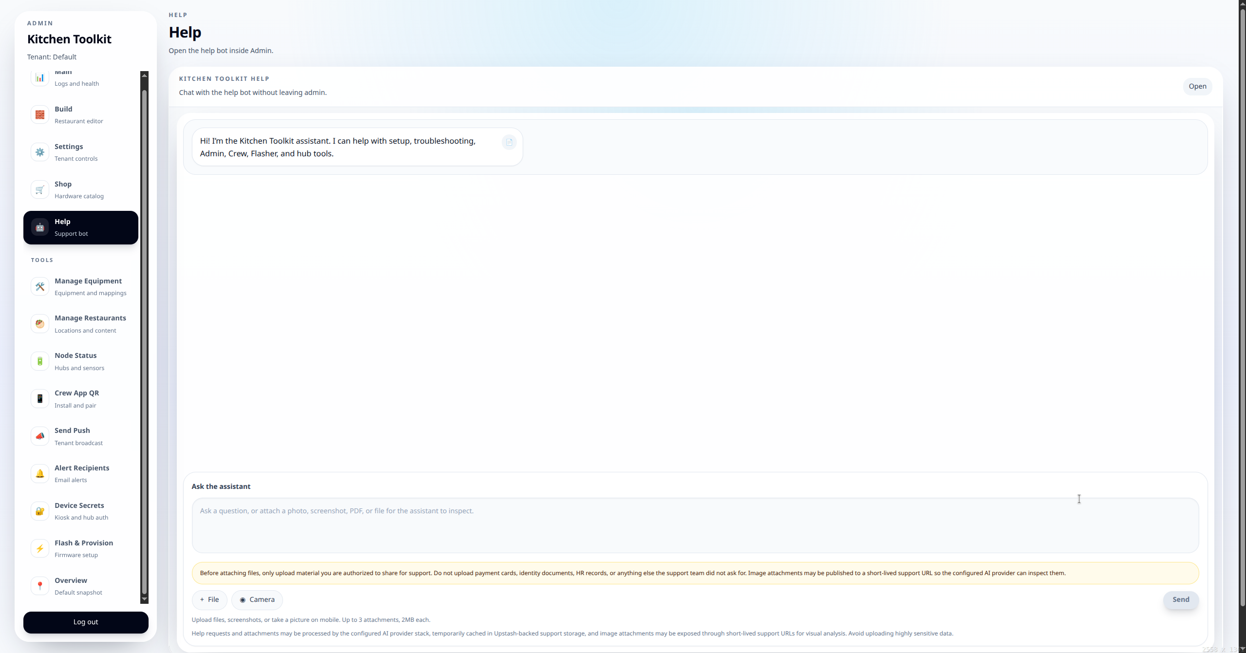Open the Build restaurant editor page
The image size is (1246, 653).
pyautogui.click(x=81, y=115)
